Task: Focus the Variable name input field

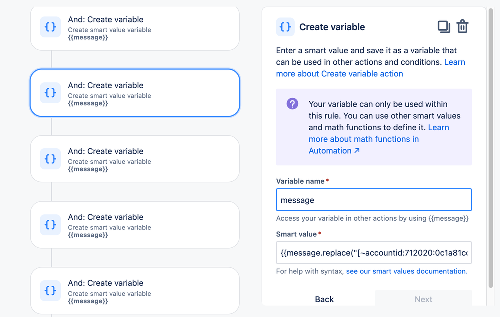Action: (x=374, y=200)
